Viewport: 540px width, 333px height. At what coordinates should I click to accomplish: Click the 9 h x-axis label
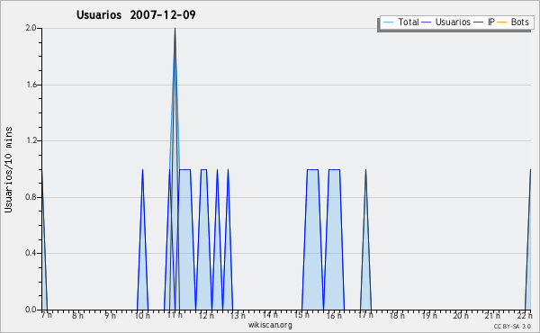tap(110, 315)
